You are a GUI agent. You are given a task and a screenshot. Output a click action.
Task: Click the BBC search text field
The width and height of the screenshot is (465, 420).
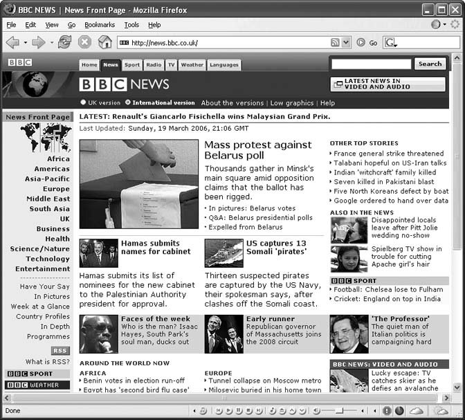(372, 64)
